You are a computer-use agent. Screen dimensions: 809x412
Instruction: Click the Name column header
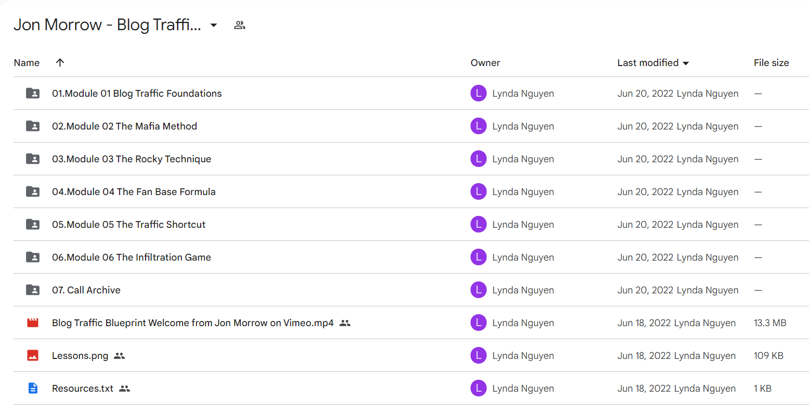pyautogui.click(x=27, y=62)
